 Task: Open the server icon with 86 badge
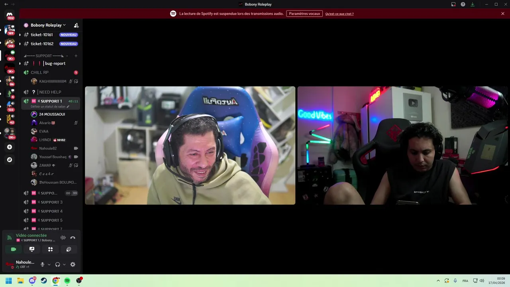10,81
